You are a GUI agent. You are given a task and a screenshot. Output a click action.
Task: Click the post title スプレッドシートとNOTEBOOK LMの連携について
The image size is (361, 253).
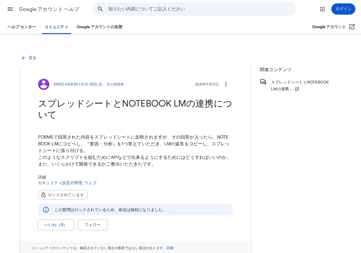[135, 109]
